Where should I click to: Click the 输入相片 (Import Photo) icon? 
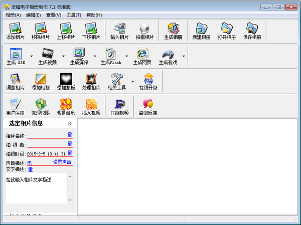(119, 28)
